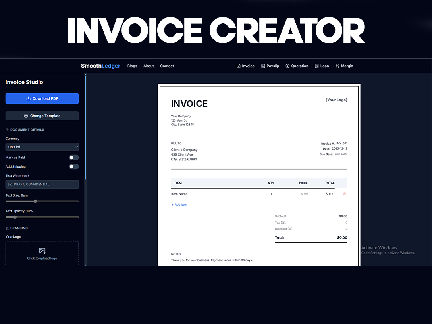
Task: Delete the Item Name row via trash icon
Action: click(344, 194)
